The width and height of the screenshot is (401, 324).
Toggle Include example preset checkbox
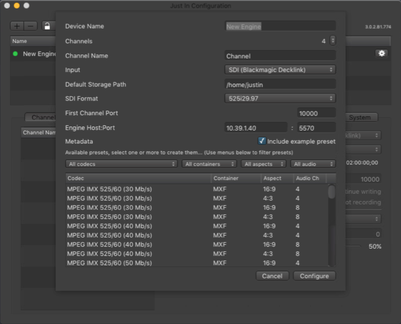pyautogui.click(x=261, y=141)
